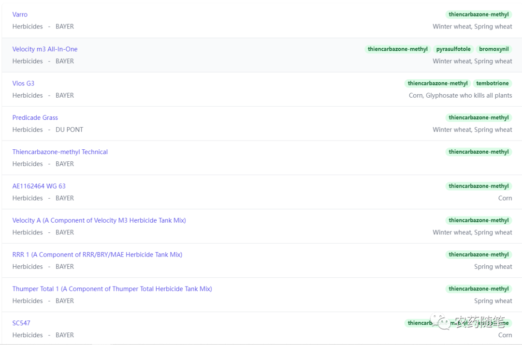Viewport: 522px width, 345px height.
Task: Click the bromoxynil ingredient tag
Action: [493, 49]
